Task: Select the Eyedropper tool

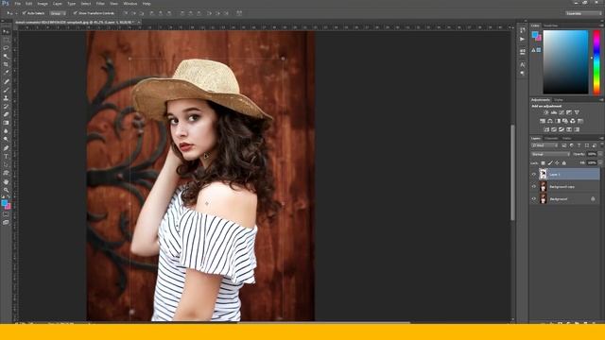Action: click(x=6, y=73)
